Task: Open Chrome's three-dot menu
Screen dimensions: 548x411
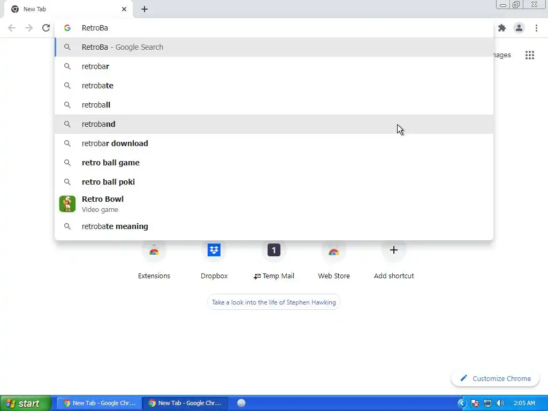Action: [x=536, y=28]
